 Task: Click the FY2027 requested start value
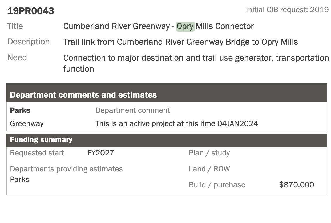[x=101, y=153]
